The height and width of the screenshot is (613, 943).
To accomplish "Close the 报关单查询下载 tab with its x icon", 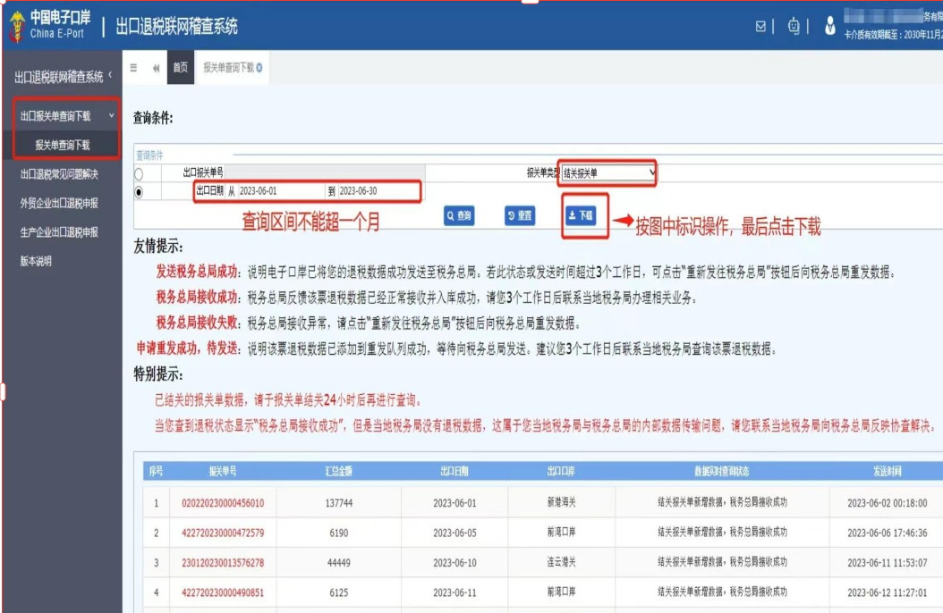I will (x=259, y=68).
